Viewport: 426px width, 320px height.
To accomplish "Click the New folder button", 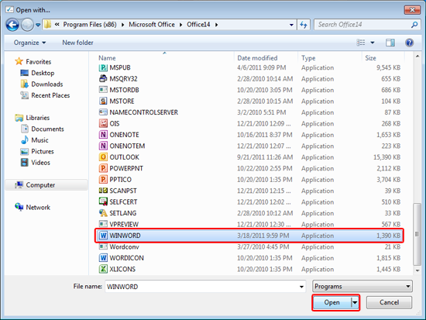I will (x=77, y=43).
